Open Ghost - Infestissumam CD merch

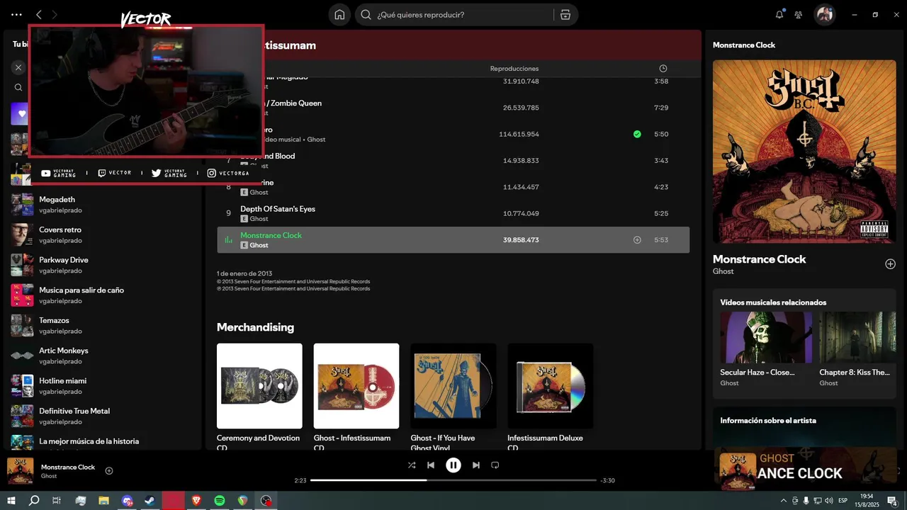(x=356, y=397)
